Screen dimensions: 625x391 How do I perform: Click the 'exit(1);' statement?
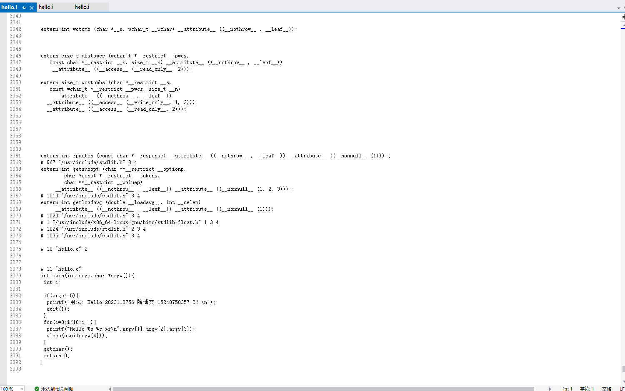(58, 309)
